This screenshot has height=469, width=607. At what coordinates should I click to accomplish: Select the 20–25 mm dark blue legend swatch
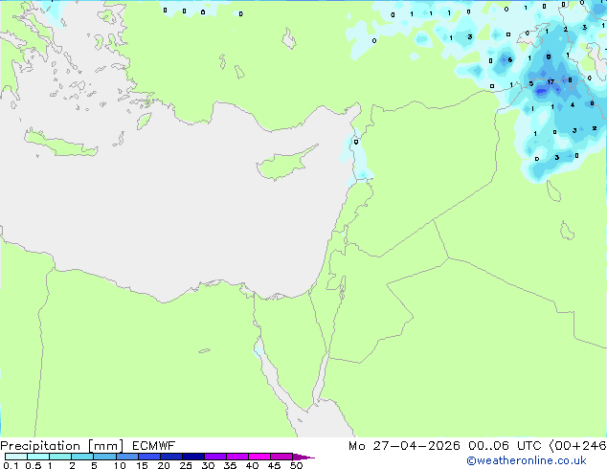tap(171, 457)
